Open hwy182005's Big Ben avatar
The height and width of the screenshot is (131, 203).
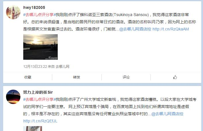click(13, 12)
